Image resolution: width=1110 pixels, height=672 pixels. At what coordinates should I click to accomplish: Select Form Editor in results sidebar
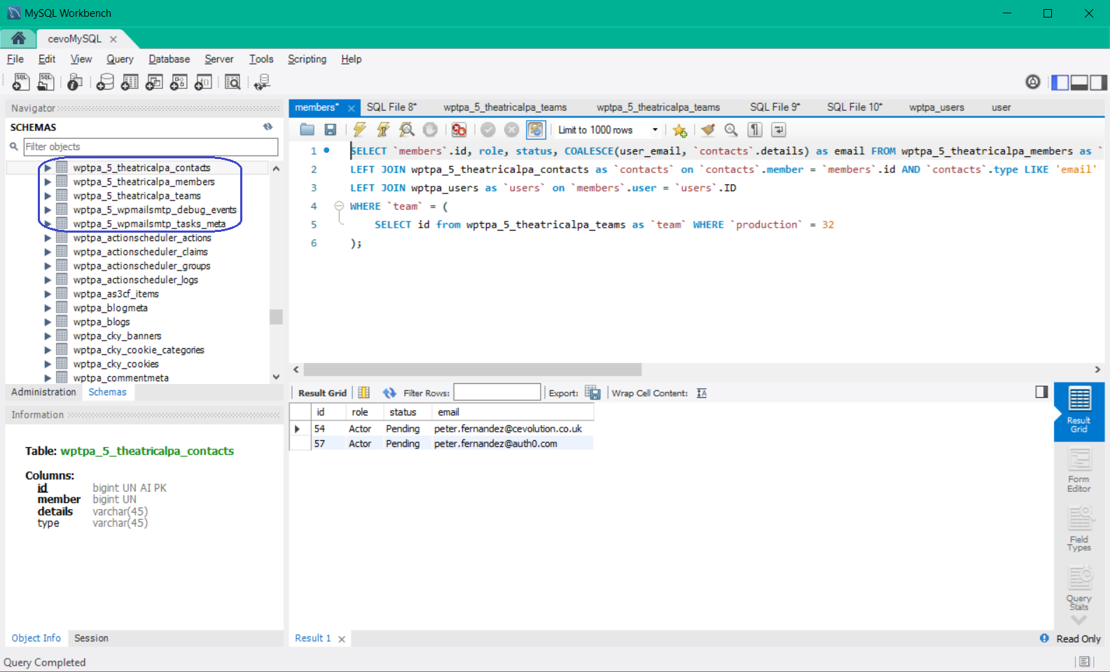coord(1079,471)
